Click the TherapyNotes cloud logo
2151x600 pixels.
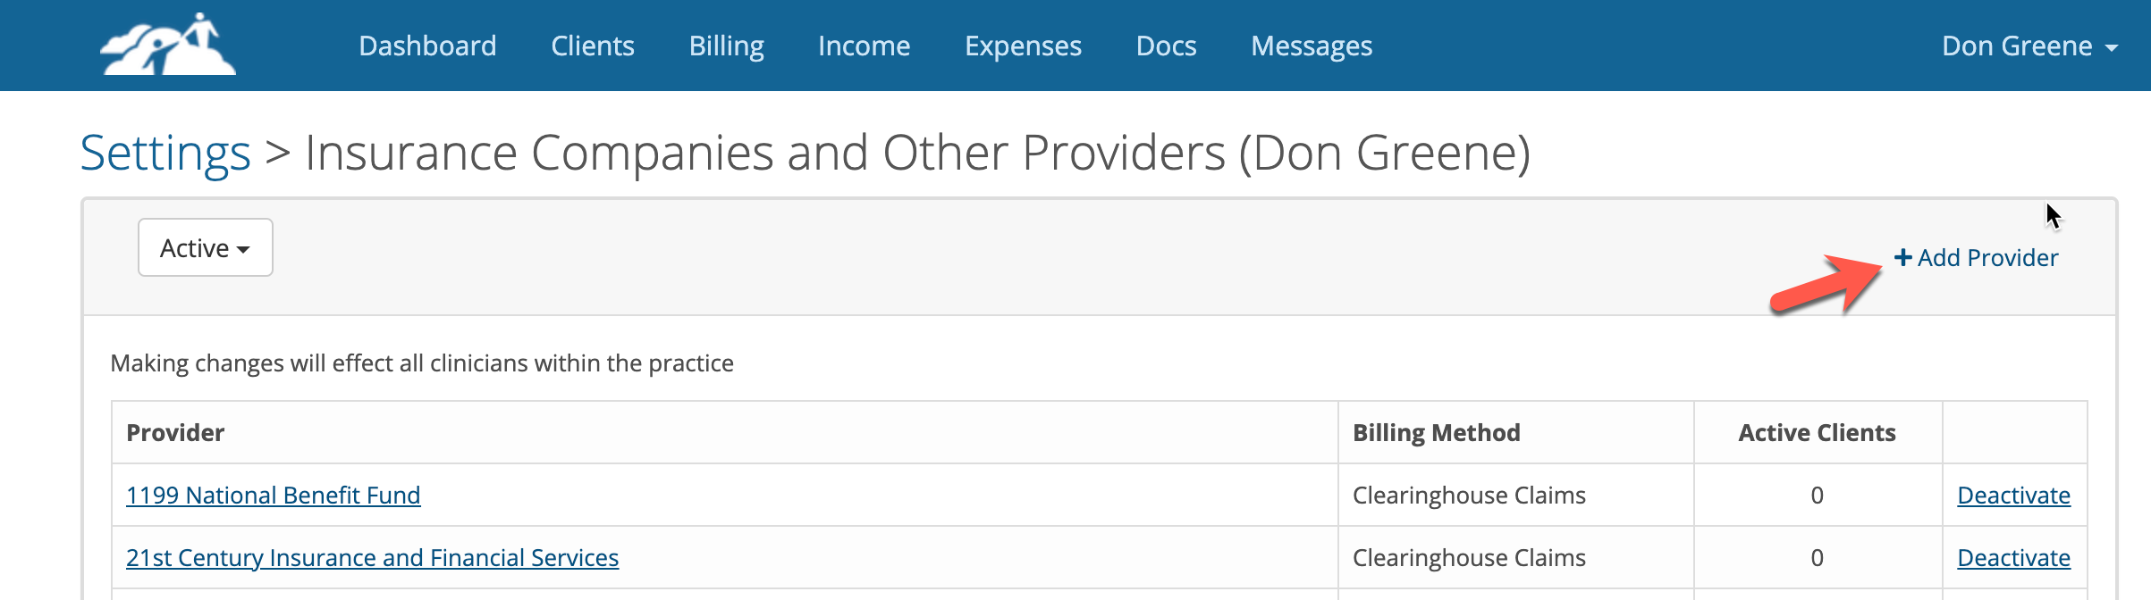[x=168, y=45]
